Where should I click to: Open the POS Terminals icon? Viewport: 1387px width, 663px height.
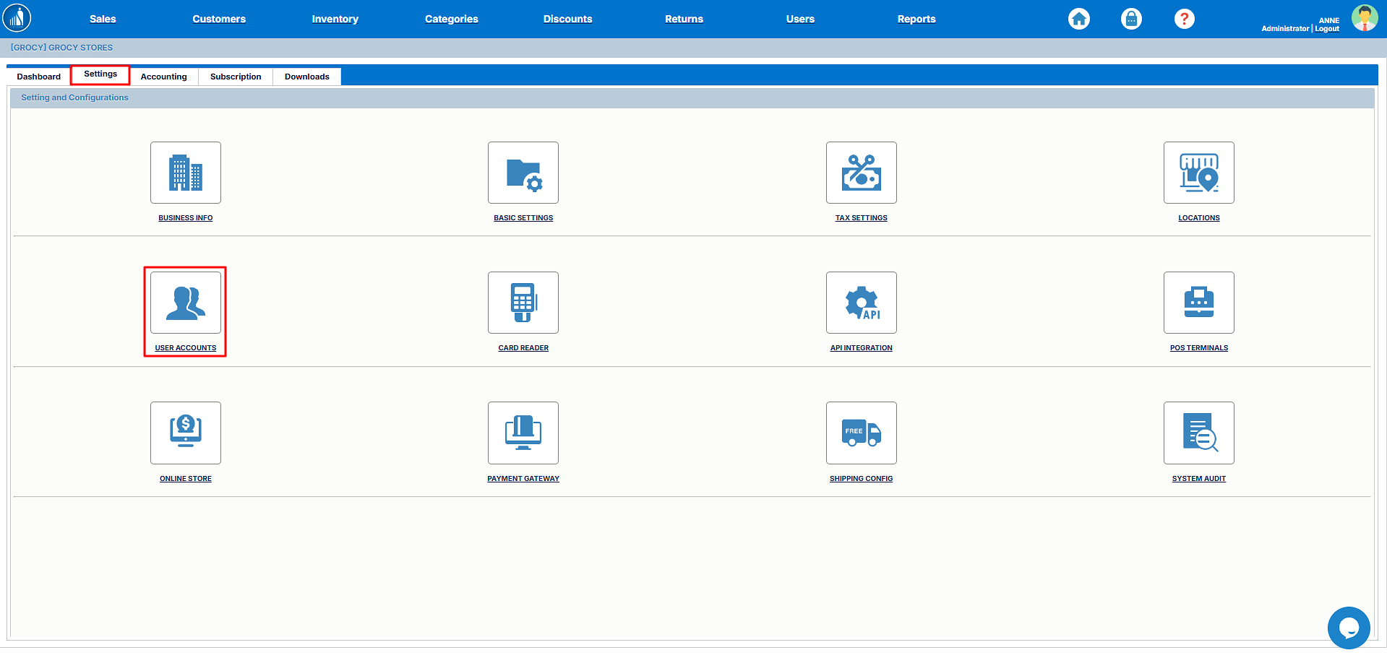point(1198,303)
